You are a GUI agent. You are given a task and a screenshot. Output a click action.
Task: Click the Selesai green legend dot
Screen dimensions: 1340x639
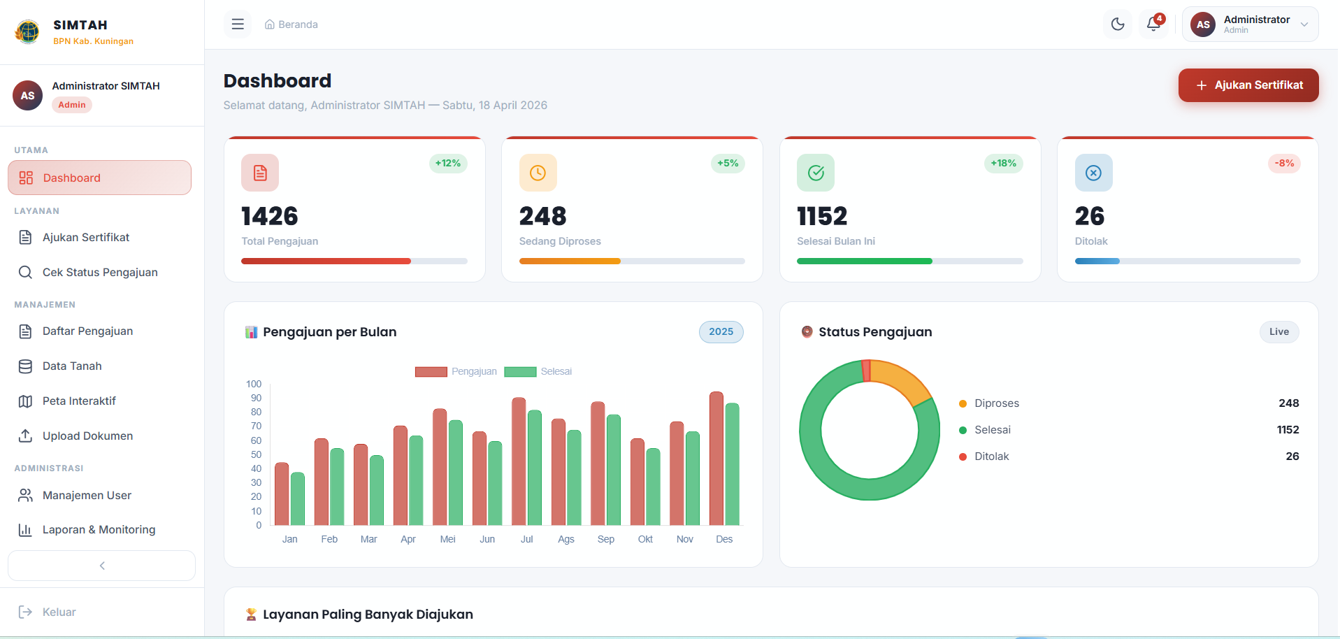click(963, 430)
